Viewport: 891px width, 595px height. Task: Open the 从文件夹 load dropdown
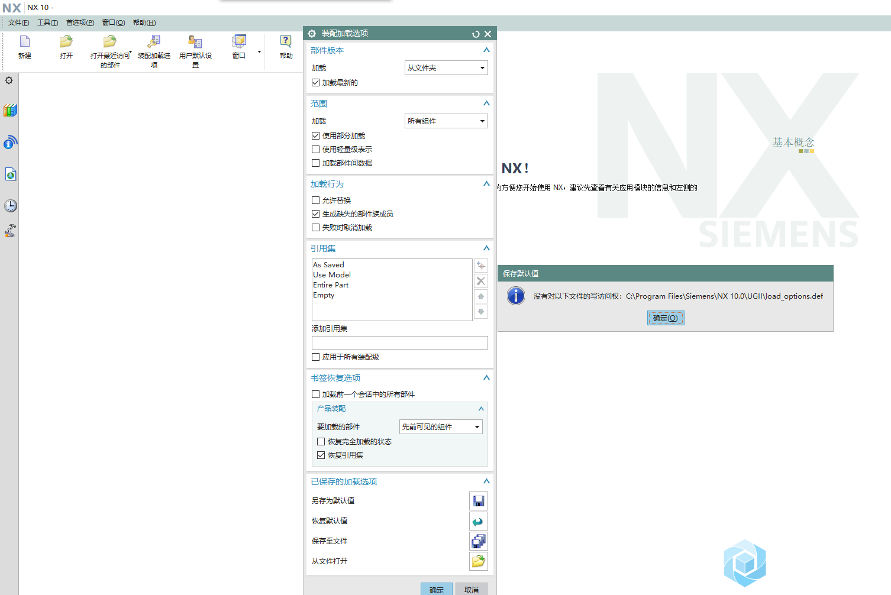446,68
